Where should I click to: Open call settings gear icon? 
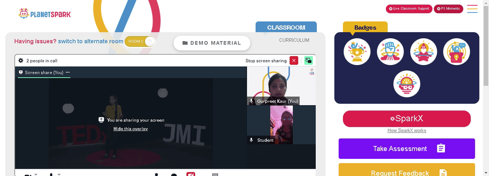click(x=21, y=61)
